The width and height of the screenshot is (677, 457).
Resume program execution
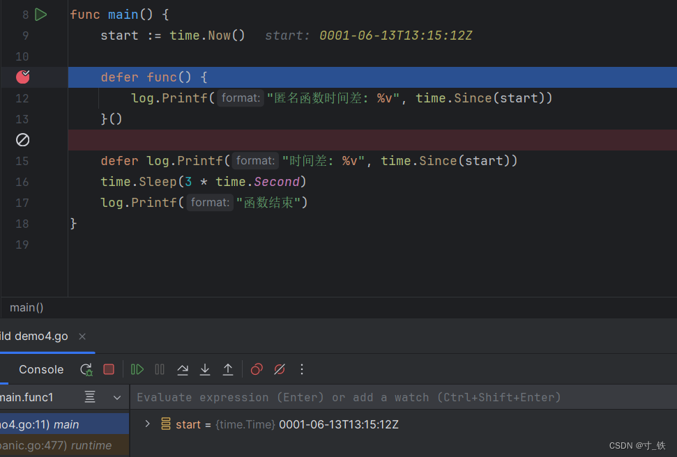point(137,369)
